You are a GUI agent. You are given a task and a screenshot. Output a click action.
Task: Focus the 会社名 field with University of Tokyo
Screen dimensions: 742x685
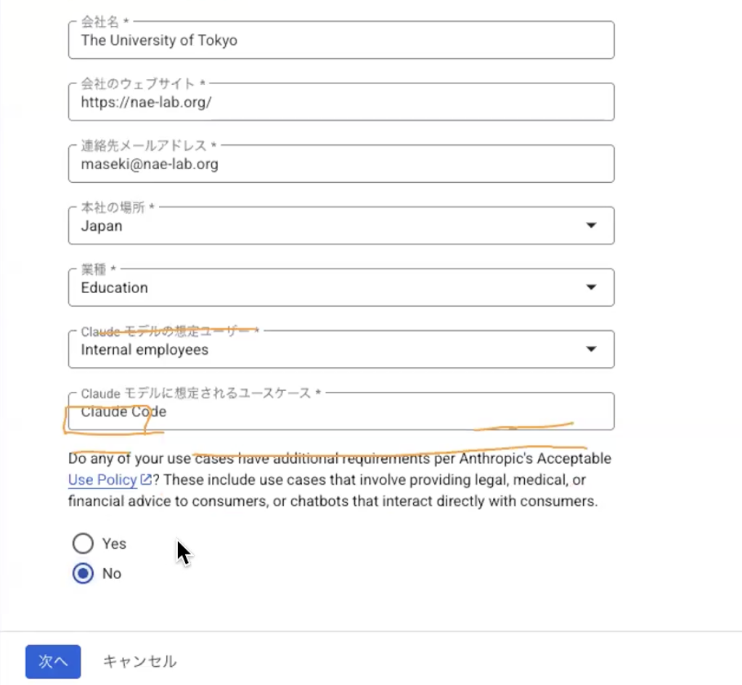pyautogui.click(x=341, y=41)
